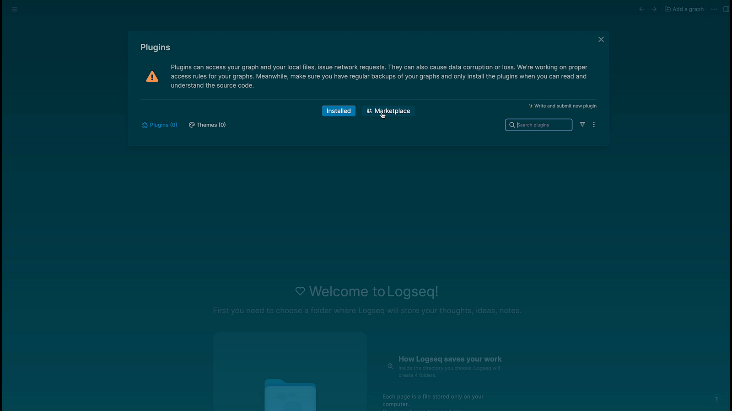Switch to the Installed tab
The image size is (732, 411).
pyautogui.click(x=339, y=111)
